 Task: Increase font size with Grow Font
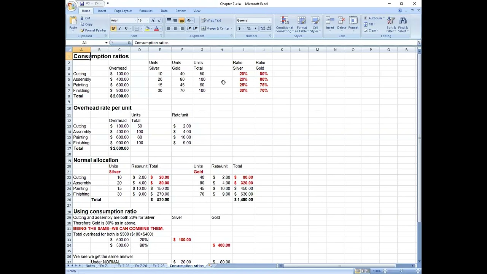[153, 21]
